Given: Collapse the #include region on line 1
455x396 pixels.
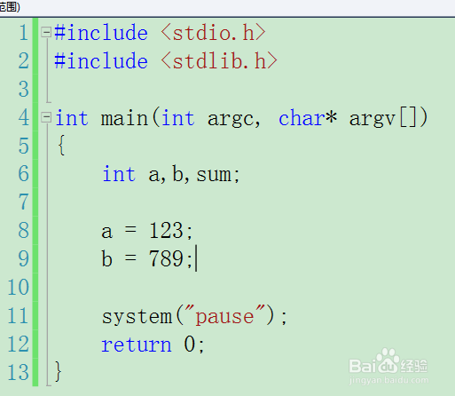Looking at the screenshot, I should (46, 32).
